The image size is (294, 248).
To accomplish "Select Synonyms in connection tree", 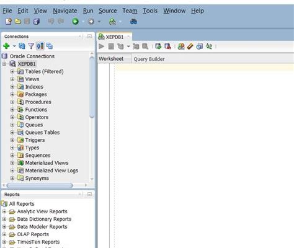I will pyautogui.click(x=37, y=178).
